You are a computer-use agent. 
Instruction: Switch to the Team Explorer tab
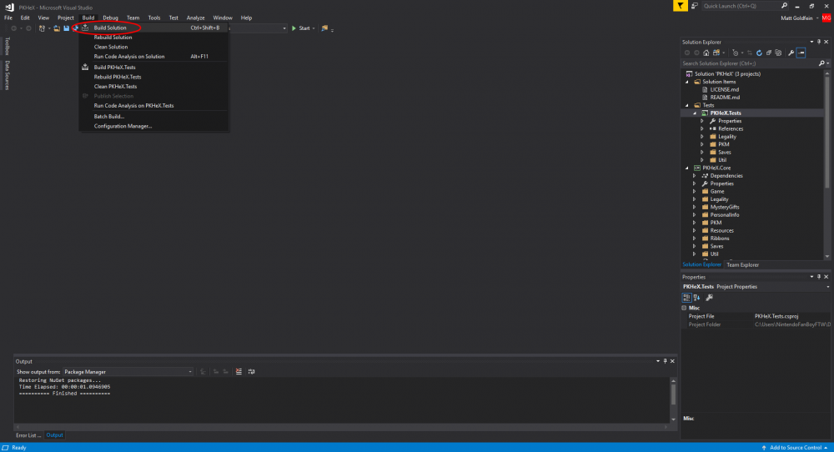742,264
